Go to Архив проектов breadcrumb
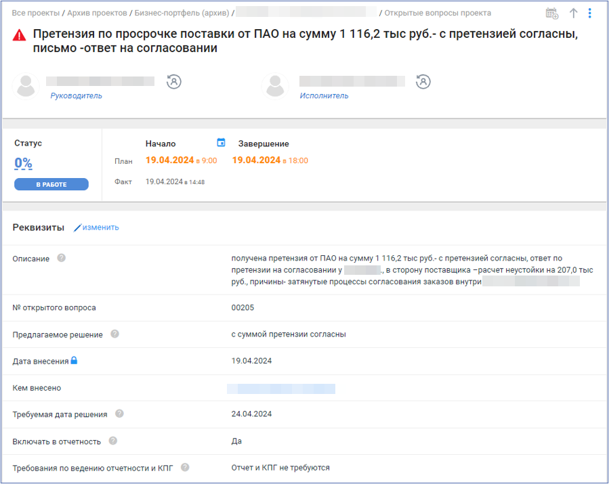 97,13
